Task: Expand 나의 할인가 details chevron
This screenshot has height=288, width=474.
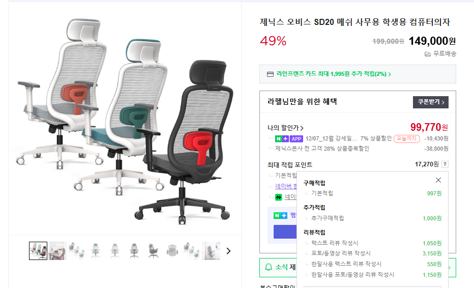Action: point(302,128)
